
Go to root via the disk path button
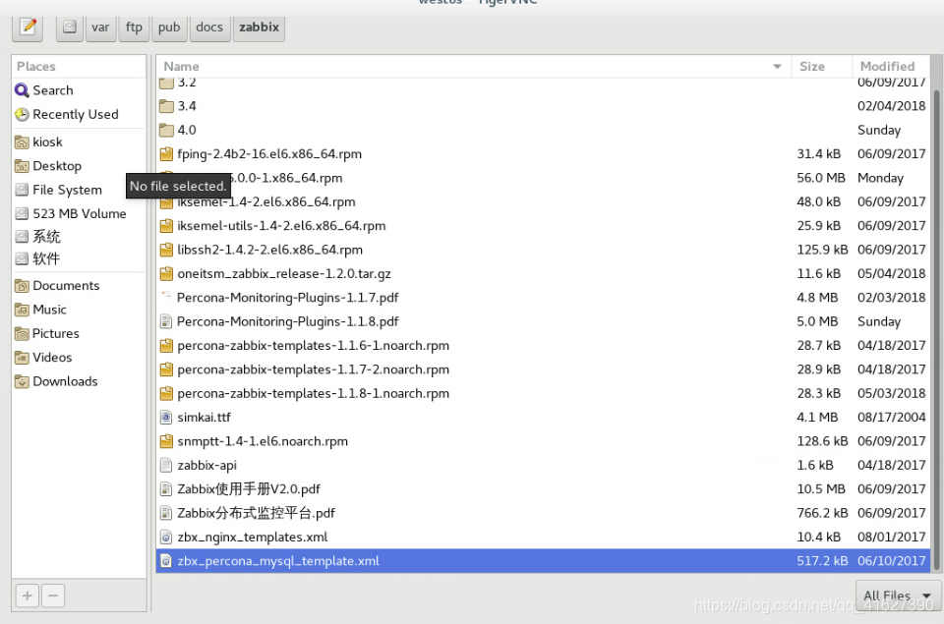pyautogui.click(x=70, y=28)
